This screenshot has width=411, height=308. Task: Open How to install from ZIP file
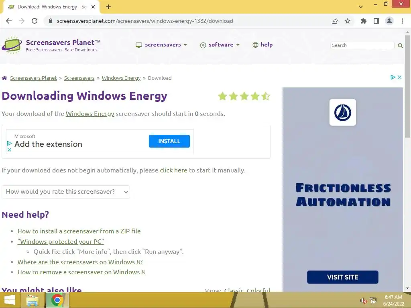79,231
